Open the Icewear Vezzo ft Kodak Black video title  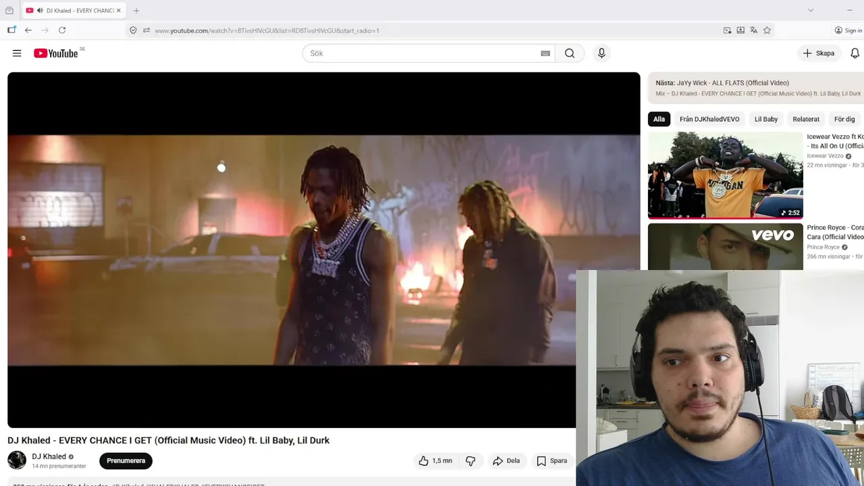pos(835,141)
